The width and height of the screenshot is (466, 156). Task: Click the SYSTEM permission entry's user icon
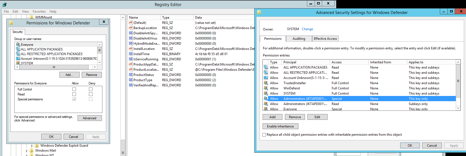tap(266, 93)
